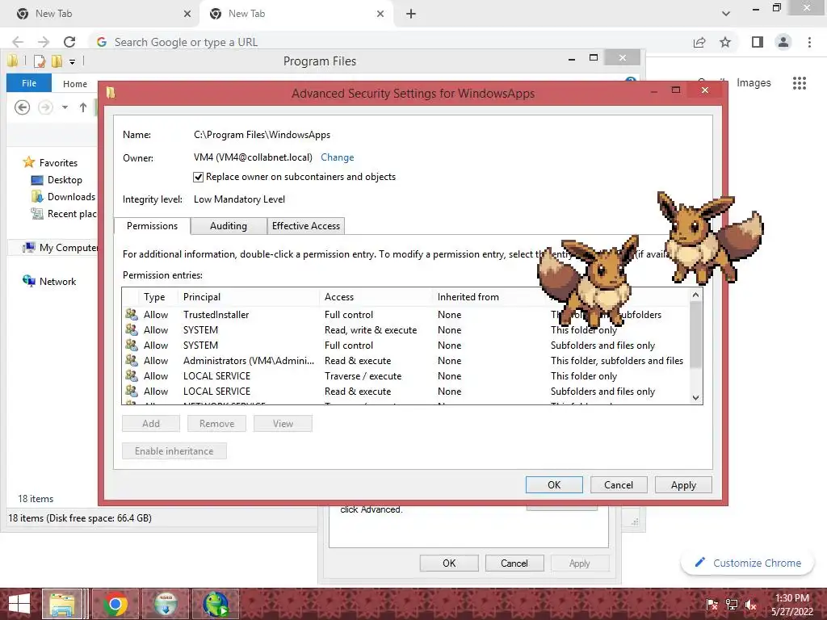Click Chrome back navigation arrow

pos(18,42)
